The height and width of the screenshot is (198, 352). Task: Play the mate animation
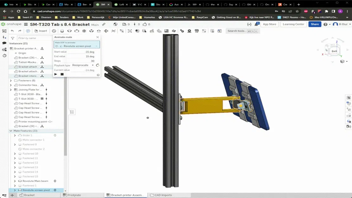click(56, 74)
